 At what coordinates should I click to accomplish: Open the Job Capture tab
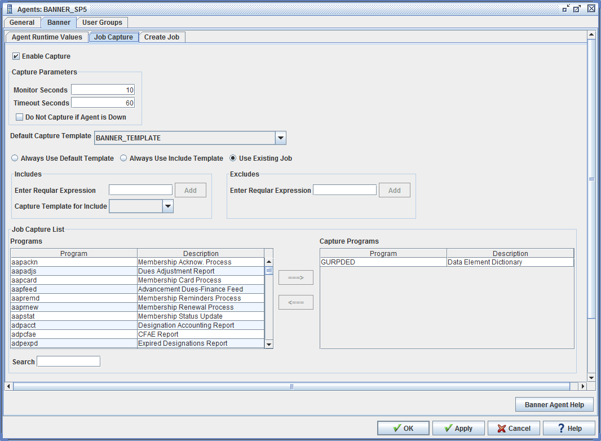(x=113, y=37)
